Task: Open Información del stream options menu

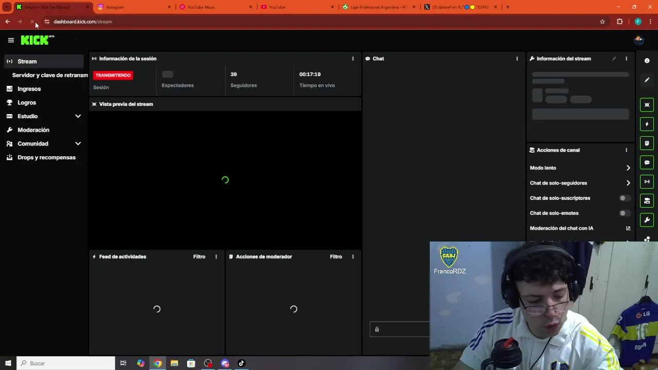Action: tap(626, 59)
